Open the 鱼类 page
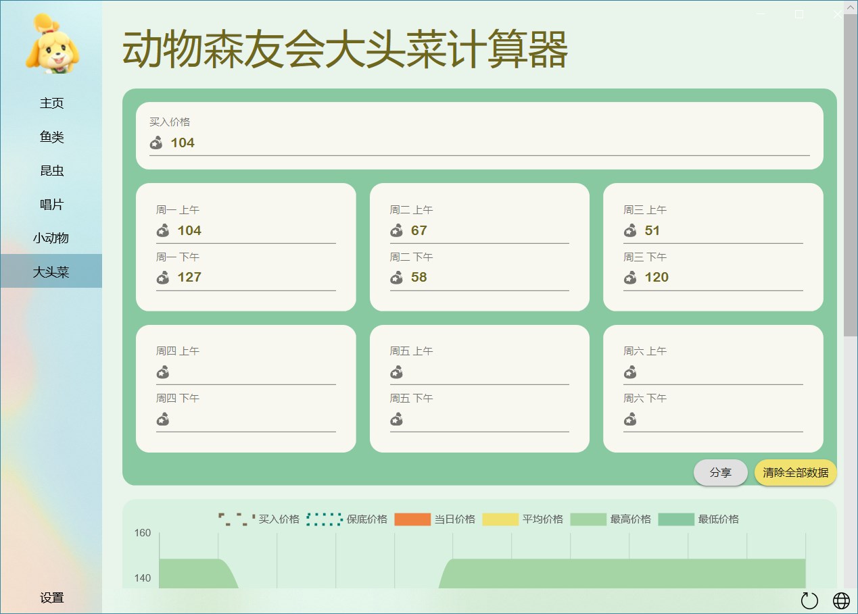 coord(51,136)
